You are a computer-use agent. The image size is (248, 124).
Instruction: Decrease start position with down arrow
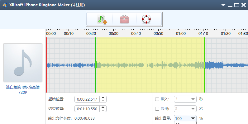[x=103, y=101]
